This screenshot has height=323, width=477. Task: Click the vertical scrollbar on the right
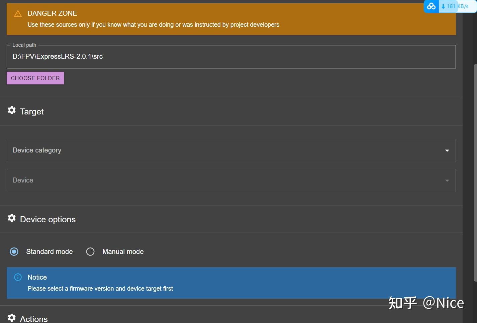(x=475, y=167)
